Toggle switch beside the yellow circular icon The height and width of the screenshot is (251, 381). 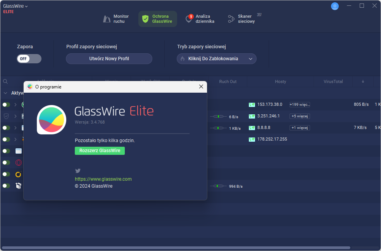[6, 174]
